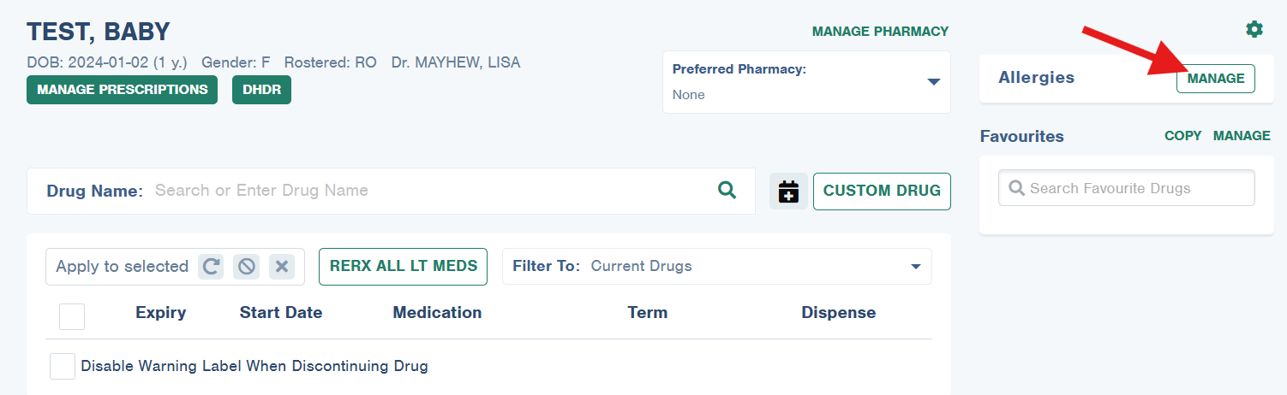Open the Filter To Current Drugs dropdown

(717, 266)
